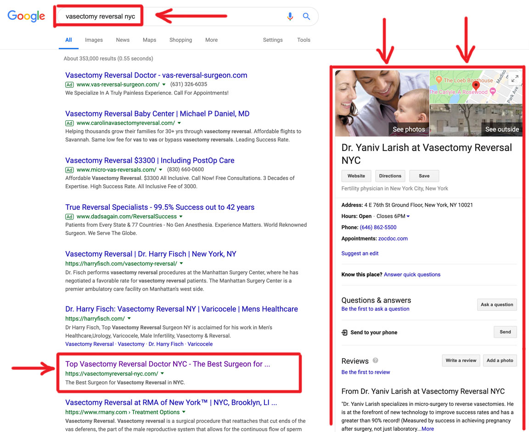Click the Save button

pos(424,176)
